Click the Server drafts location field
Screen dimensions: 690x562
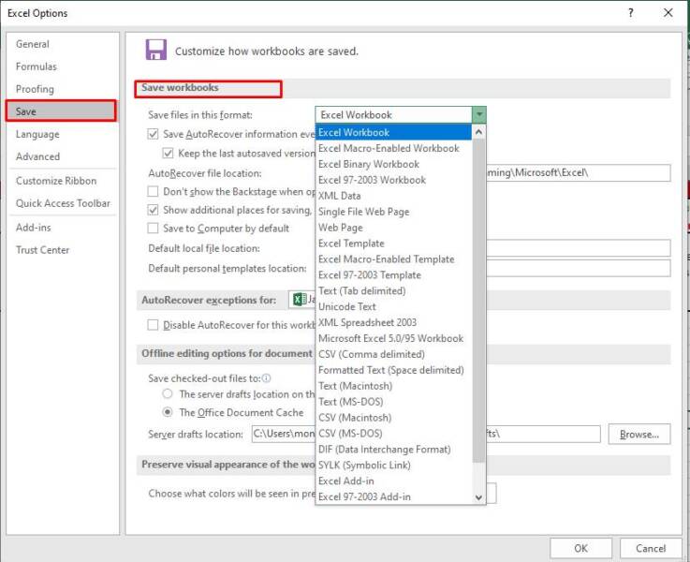[426, 435]
